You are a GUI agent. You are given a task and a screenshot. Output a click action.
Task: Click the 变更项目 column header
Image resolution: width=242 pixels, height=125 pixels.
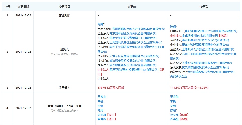click(64, 7)
